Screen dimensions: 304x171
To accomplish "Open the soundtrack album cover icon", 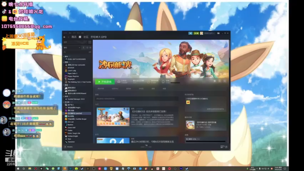I will click(x=190, y=125).
